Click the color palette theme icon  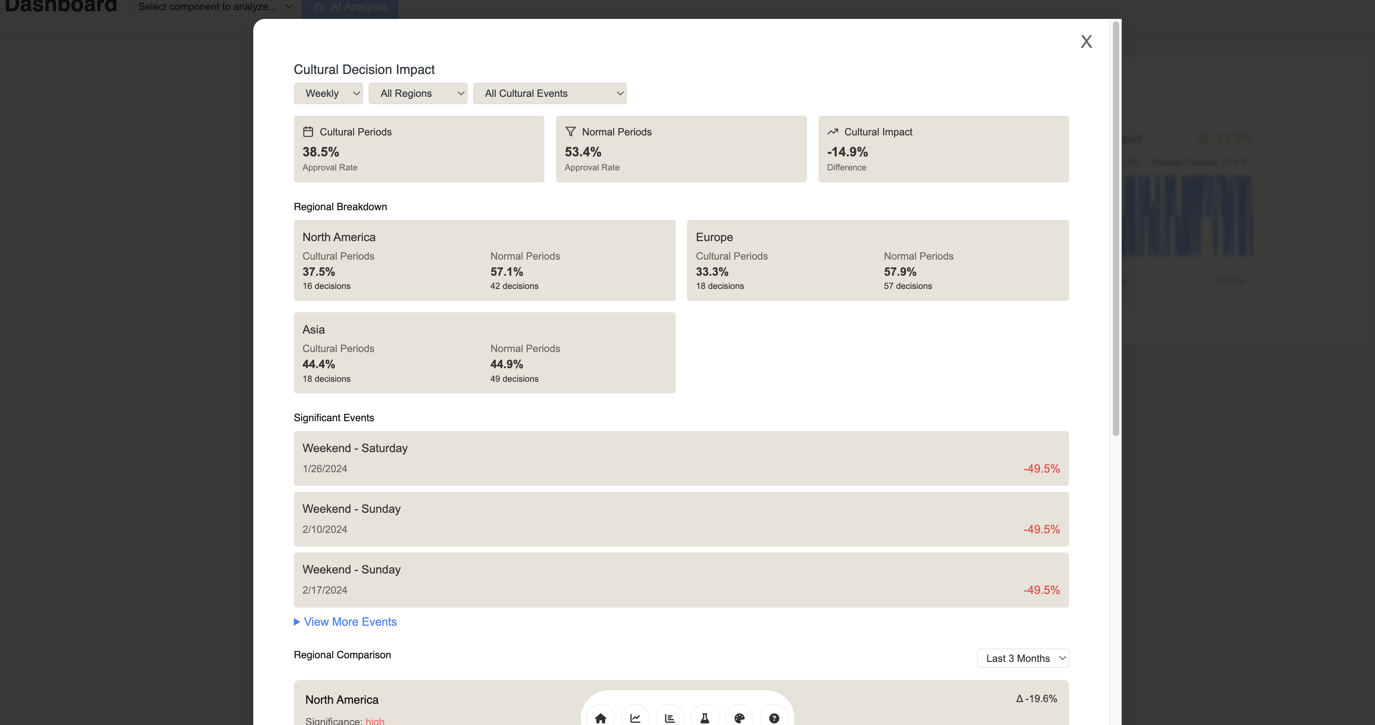click(739, 718)
